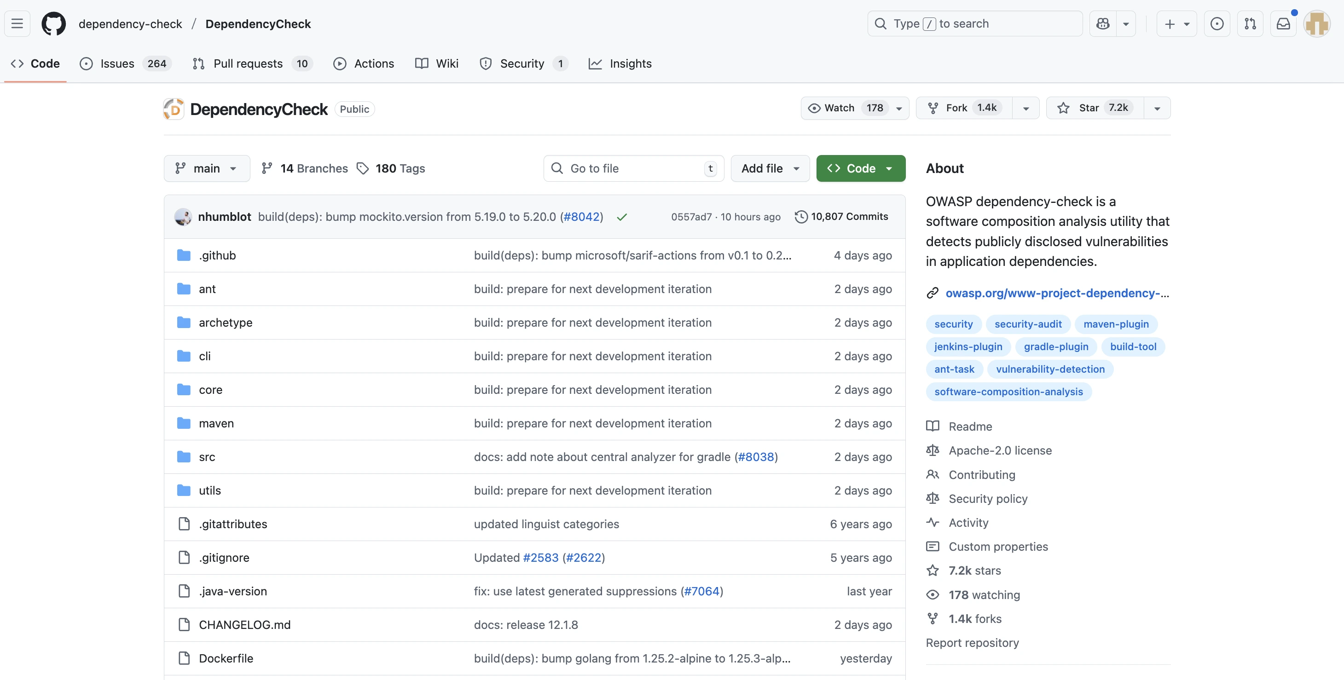Open the Actions tab
This screenshot has width=1344, height=680.
click(374, 63)
